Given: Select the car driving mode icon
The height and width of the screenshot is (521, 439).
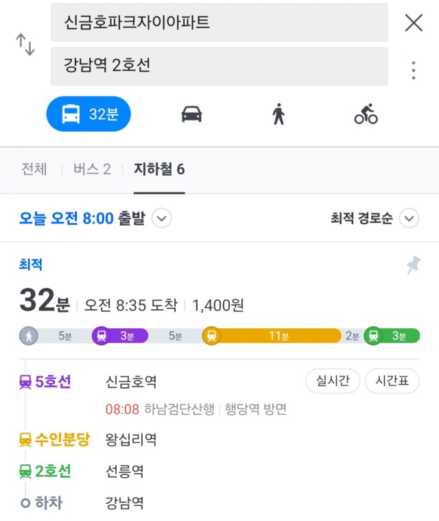Looking at the screenshot, I should click(x=191, y=114).
